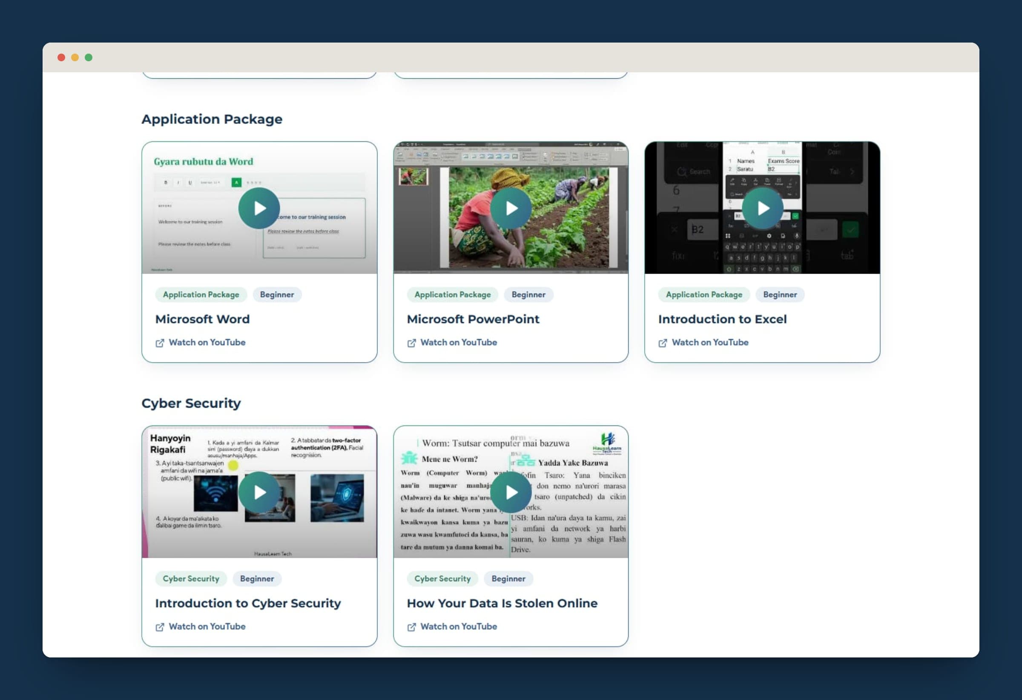Click the yellow minimize window button
The image size is (1022, 700).
[75, 57]
